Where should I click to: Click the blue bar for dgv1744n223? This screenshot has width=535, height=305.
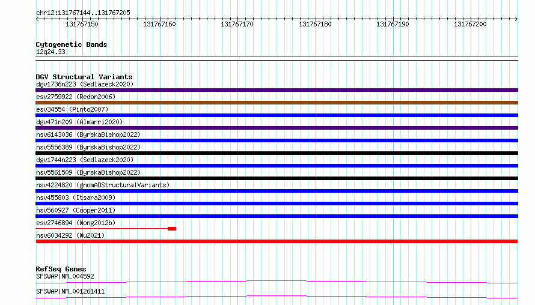(x=277, y=166)
